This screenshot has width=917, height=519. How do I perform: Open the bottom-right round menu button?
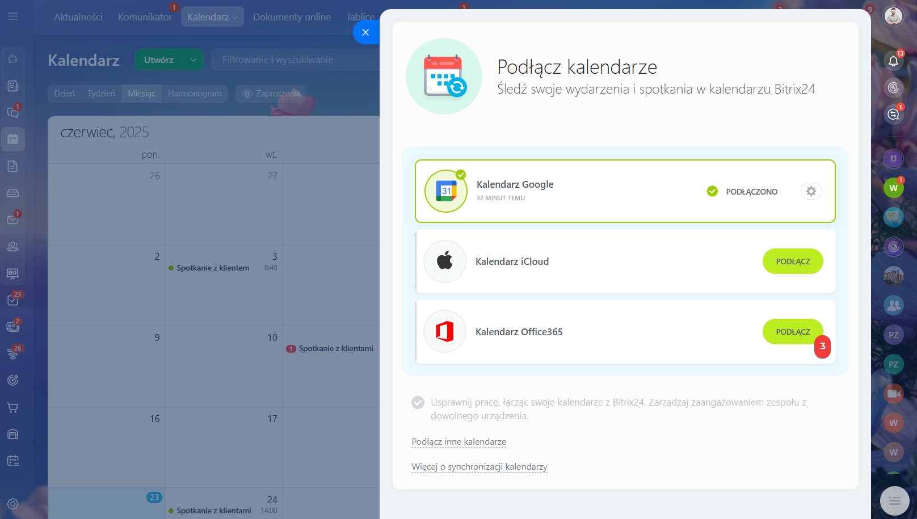coord(894,501)
